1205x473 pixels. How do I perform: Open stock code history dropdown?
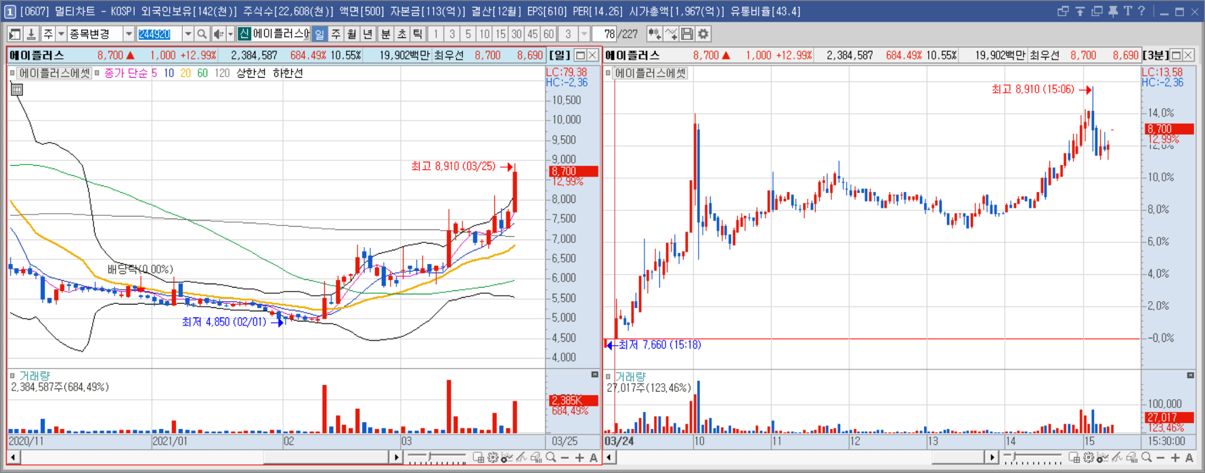[188, 34]
